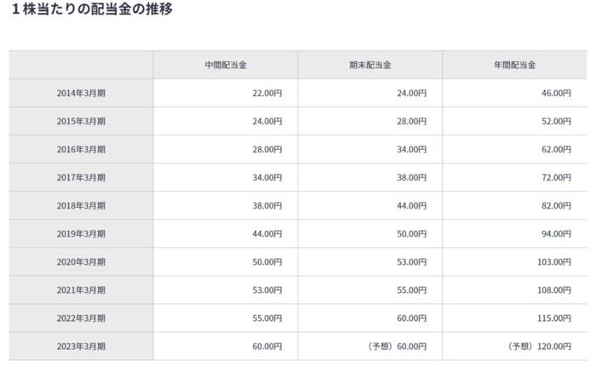This screenshot has width=596, height=367.
Task: Click the 2015年3月期 row label
Action: [81, 121]
